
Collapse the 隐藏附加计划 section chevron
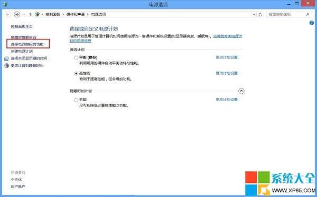point(241,91)
